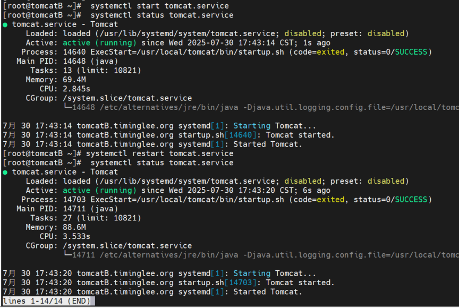459x308 pixels.
Task: Click the 'systemctl start tomcat.service' command text
Action: (159, 6)
